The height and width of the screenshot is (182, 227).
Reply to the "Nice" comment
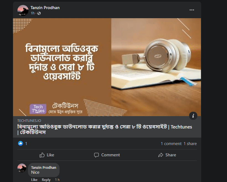coord(46,180)
